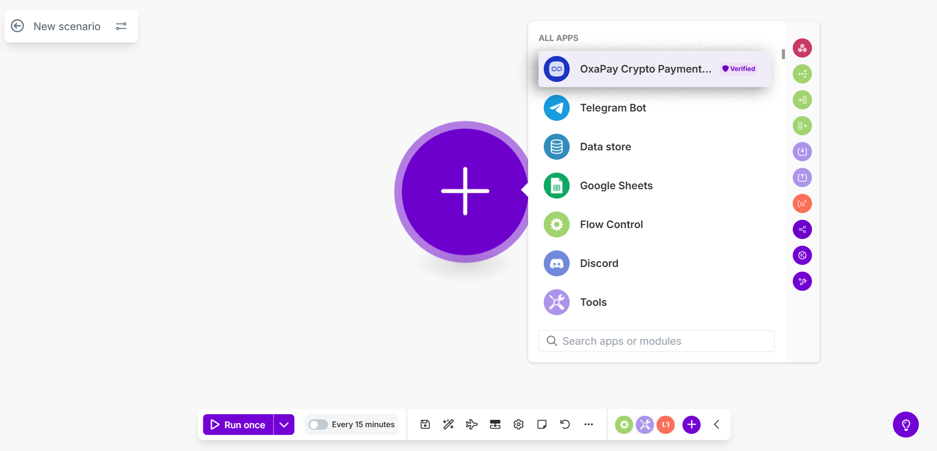Select Discord from the apps list
The width and height of the screenshot is (937, 451).
pyautogui.click(x=599, y=263)
